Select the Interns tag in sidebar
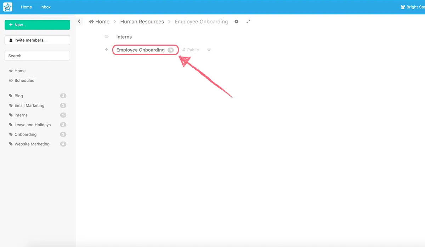This screenshot has width=425, height=247. (18, 115)
